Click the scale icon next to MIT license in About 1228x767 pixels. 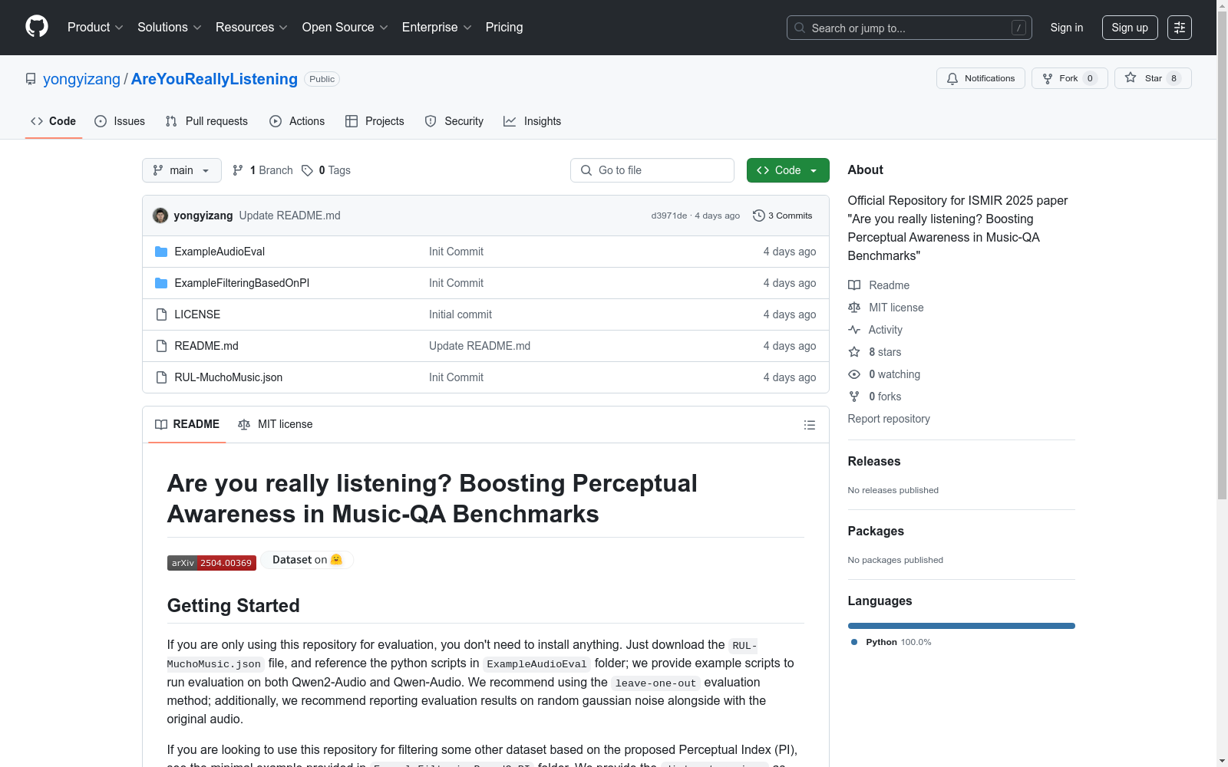(854, 308)
